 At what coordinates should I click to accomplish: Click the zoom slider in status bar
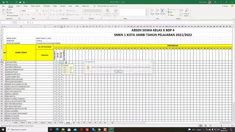221,126
